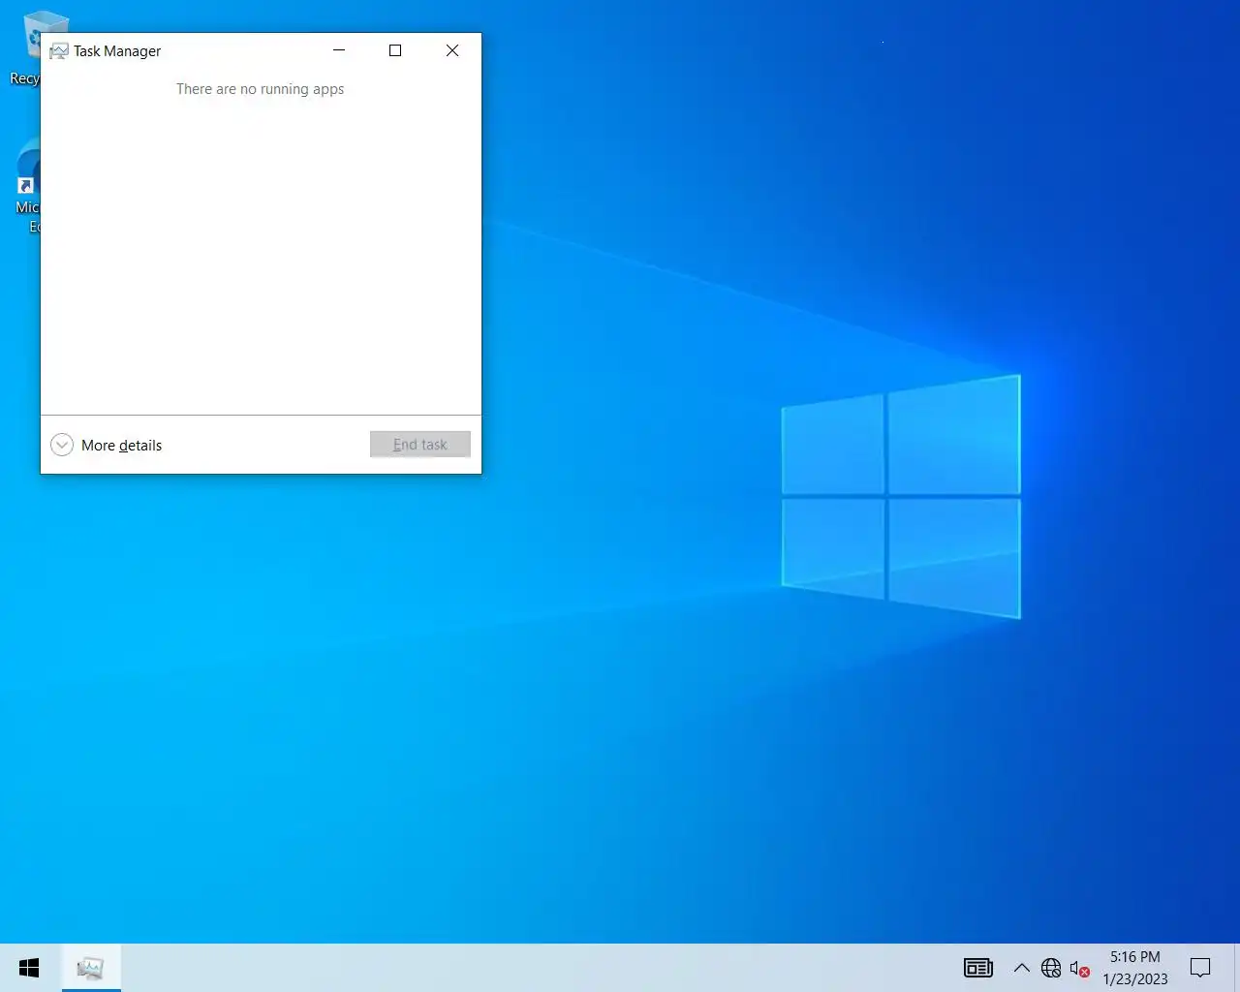Select the Microsoft Edge desktop shortcut

(x=26, y=186)
